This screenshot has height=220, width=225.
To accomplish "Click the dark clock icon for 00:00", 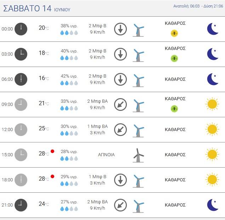I will [21, 29].
